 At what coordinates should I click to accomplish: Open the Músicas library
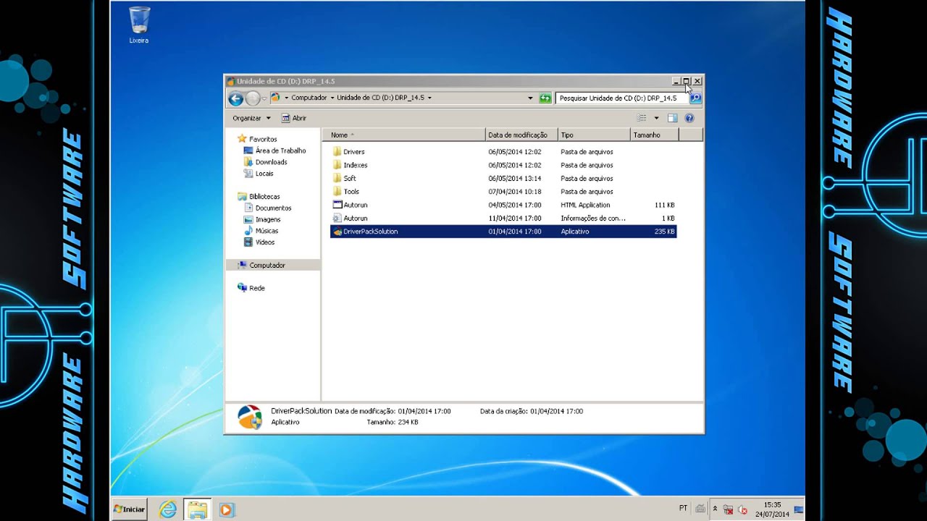pyautogui.click(x=267, y=231)
